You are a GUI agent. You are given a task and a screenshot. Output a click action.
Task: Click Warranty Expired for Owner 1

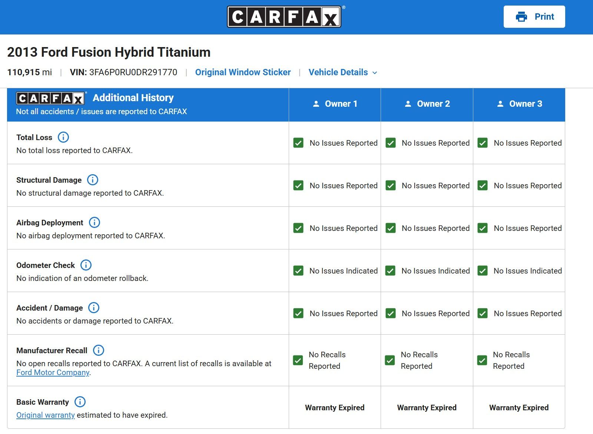point(335,408)
